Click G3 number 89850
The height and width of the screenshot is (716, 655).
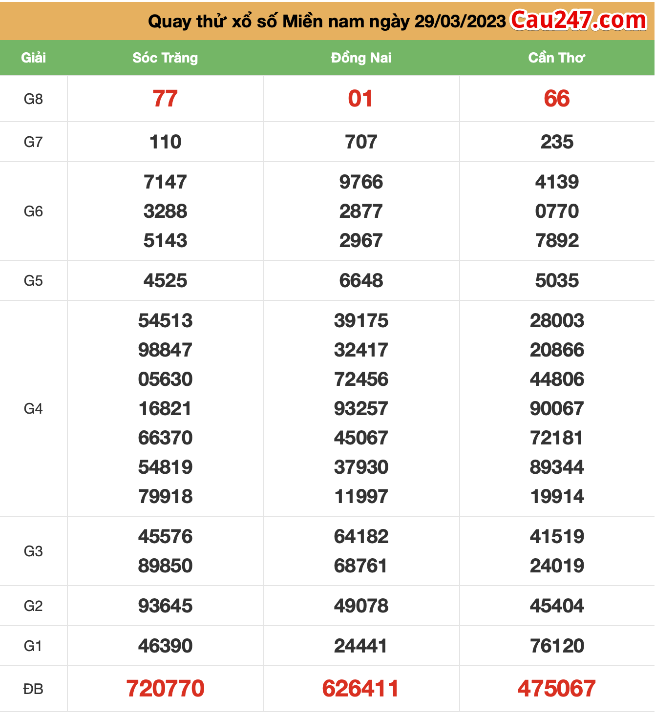pyautogui.click(x=165, y=566)
